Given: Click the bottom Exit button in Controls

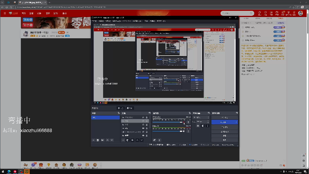Looking at the screenshot, I should [224, 140].
